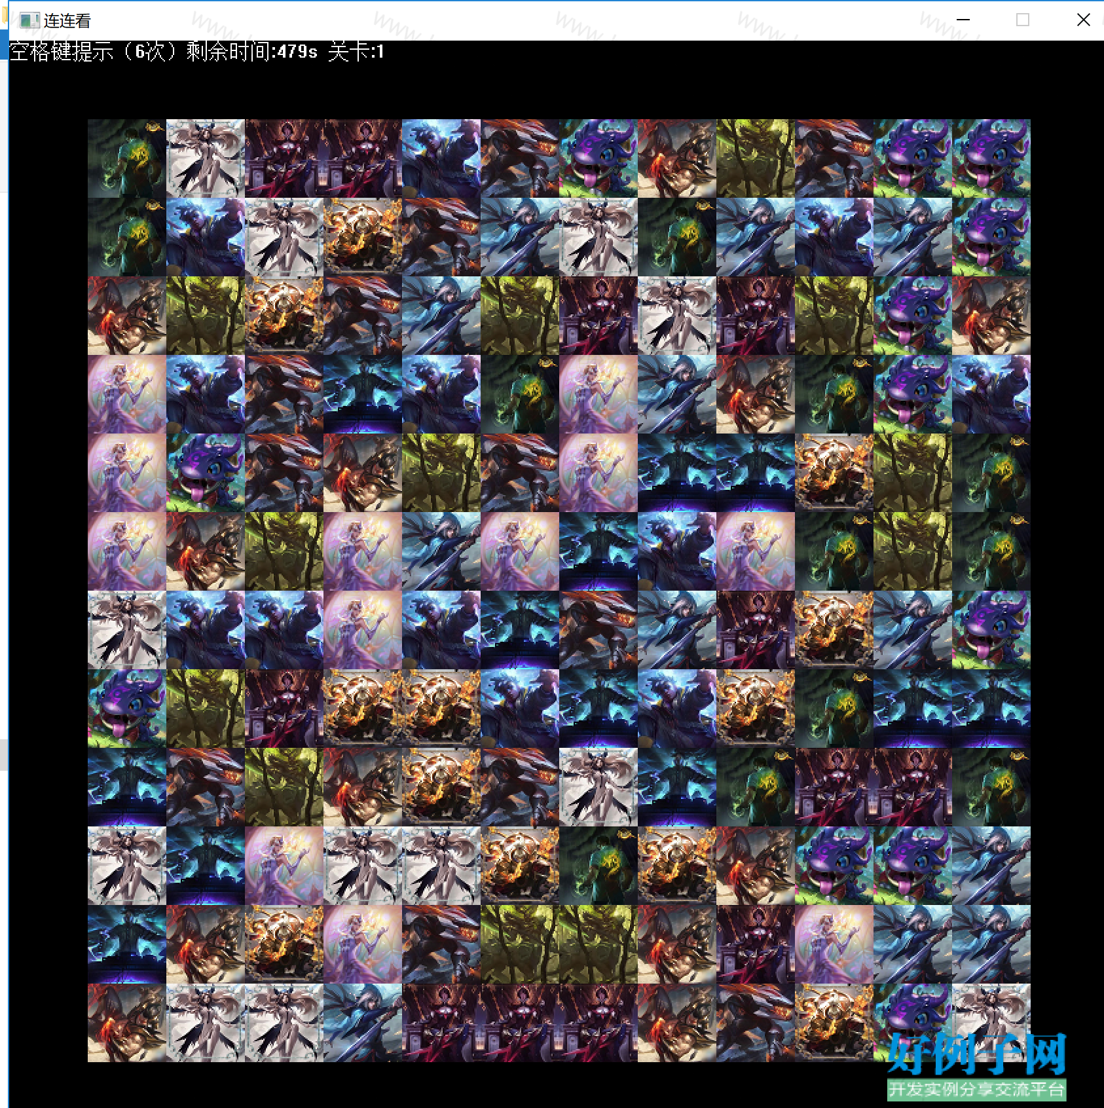Pick the dark red-crested warrior in the third row
1104x1108 pixels.
pos(363,316)
